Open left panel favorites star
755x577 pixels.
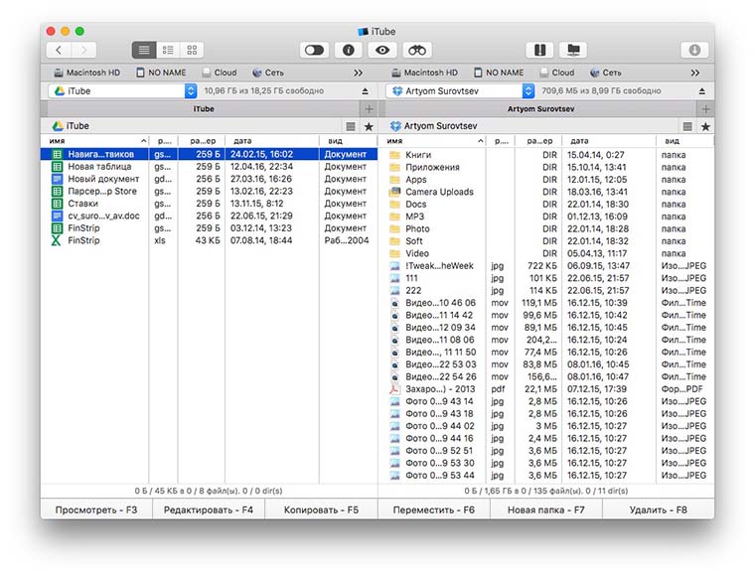coord(369,126)
